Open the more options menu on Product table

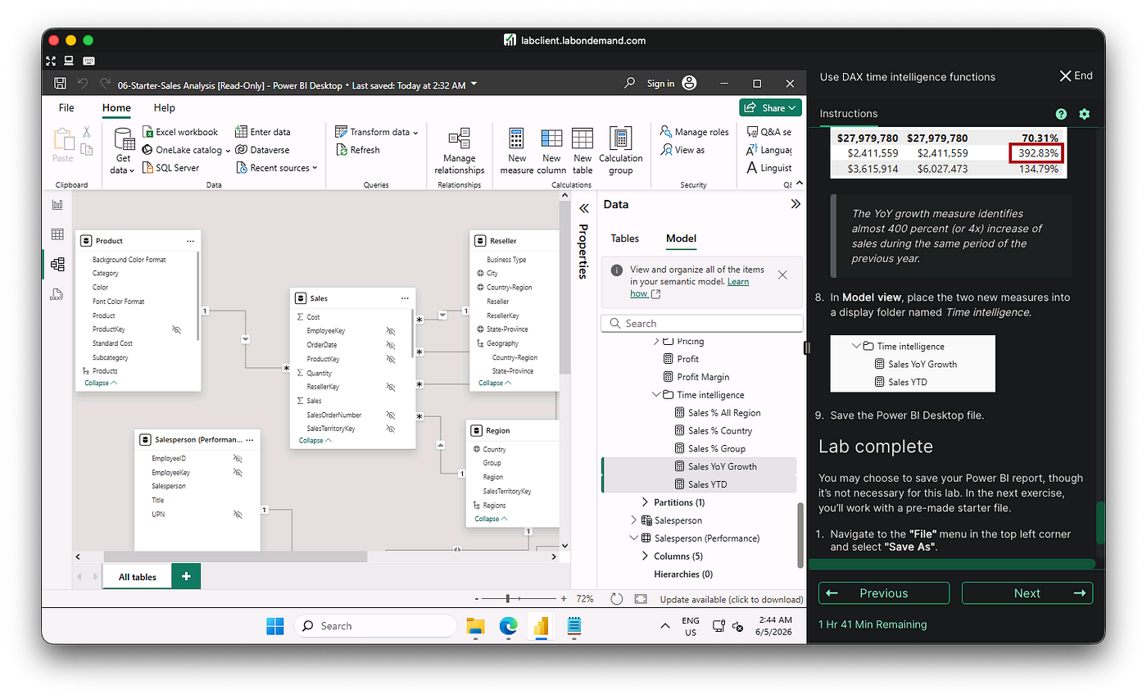190,241
